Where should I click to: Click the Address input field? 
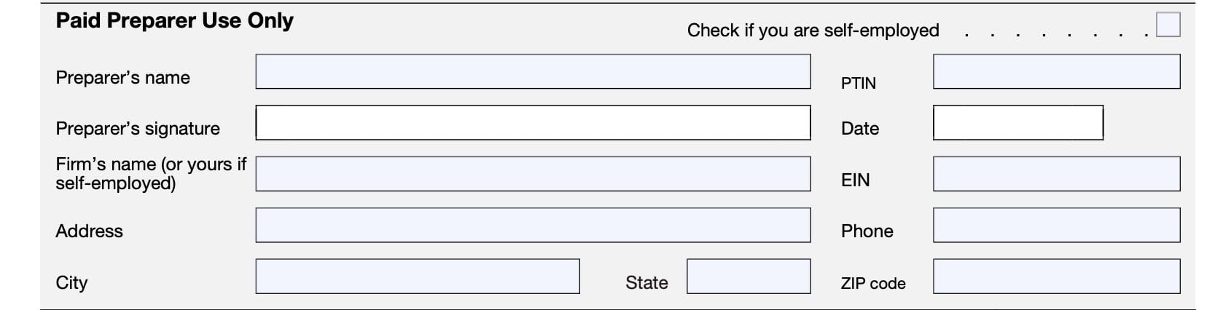click(532, 225)
